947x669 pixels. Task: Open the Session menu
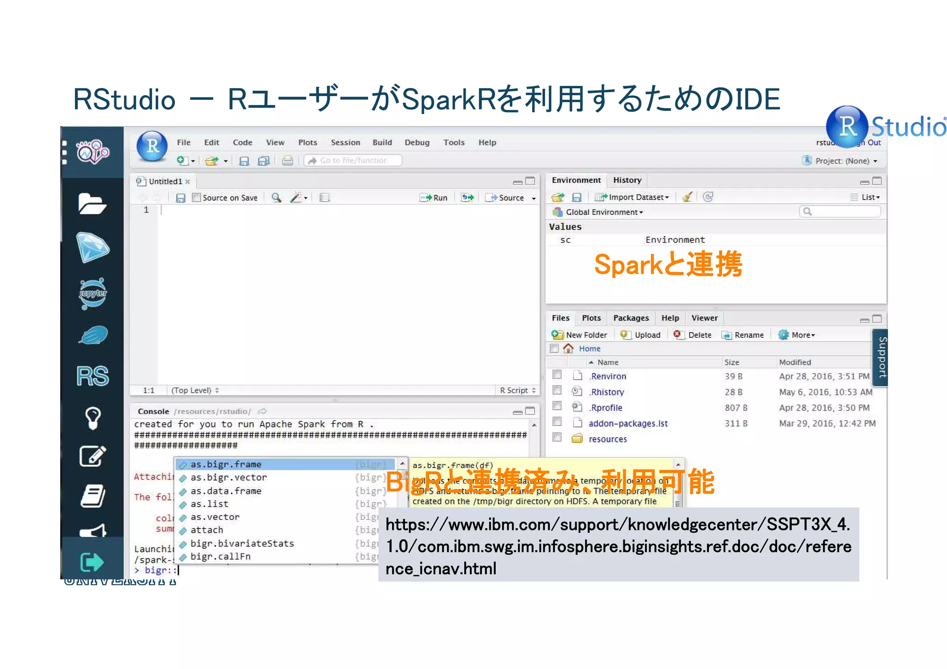point(345,143)
